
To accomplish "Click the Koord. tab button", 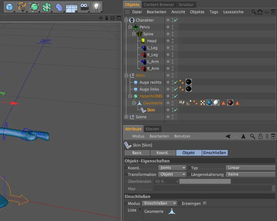I will point(163,153).
